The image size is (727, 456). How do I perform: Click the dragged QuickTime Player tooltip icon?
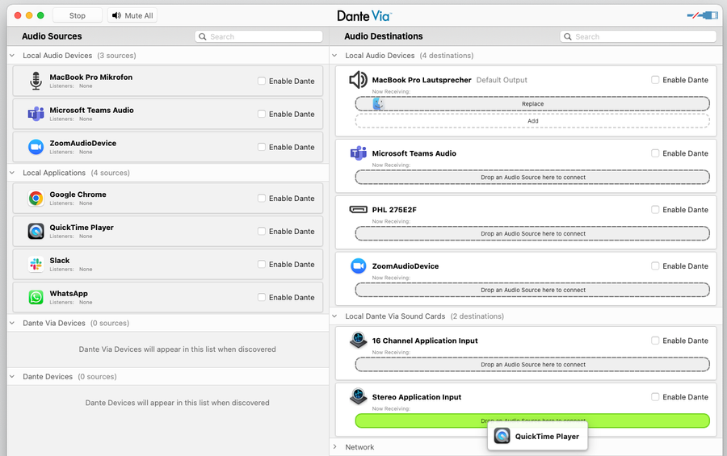502,436
